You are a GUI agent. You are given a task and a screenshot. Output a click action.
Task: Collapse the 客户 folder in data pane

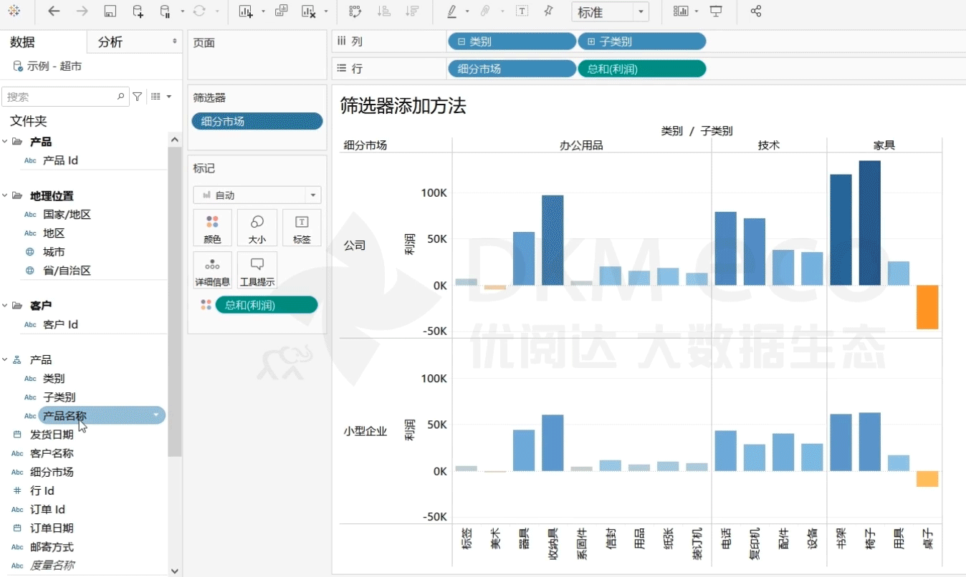coord(6,306)
